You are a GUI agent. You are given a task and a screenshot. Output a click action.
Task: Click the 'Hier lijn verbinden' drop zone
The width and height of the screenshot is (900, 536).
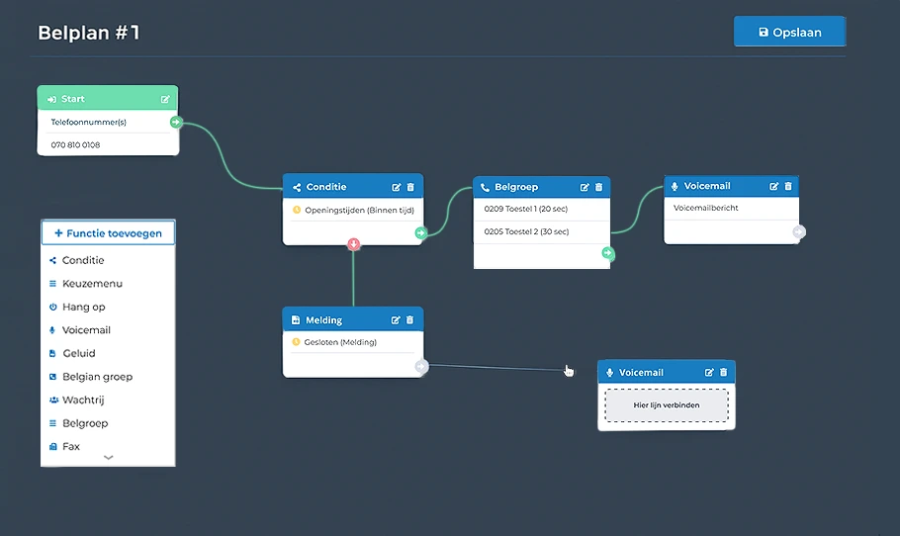pos(666,404)
